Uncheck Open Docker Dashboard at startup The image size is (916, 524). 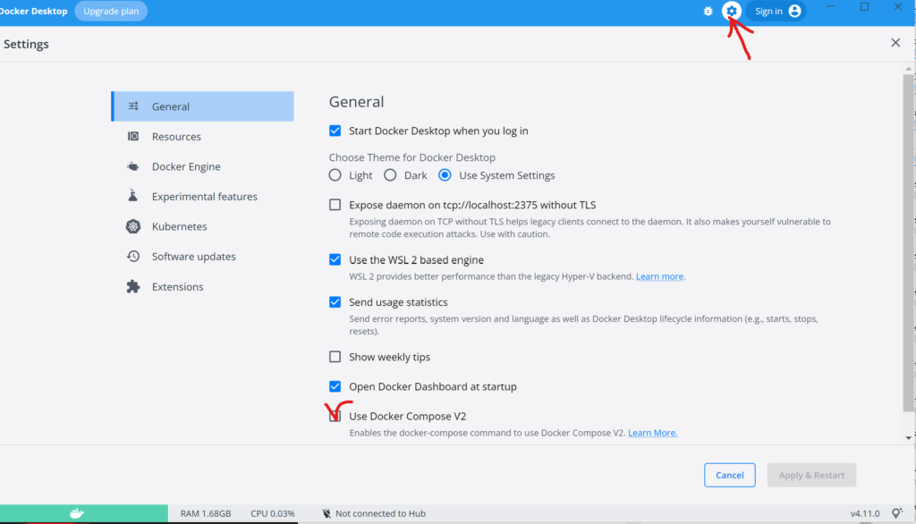(x=335, y=386)
